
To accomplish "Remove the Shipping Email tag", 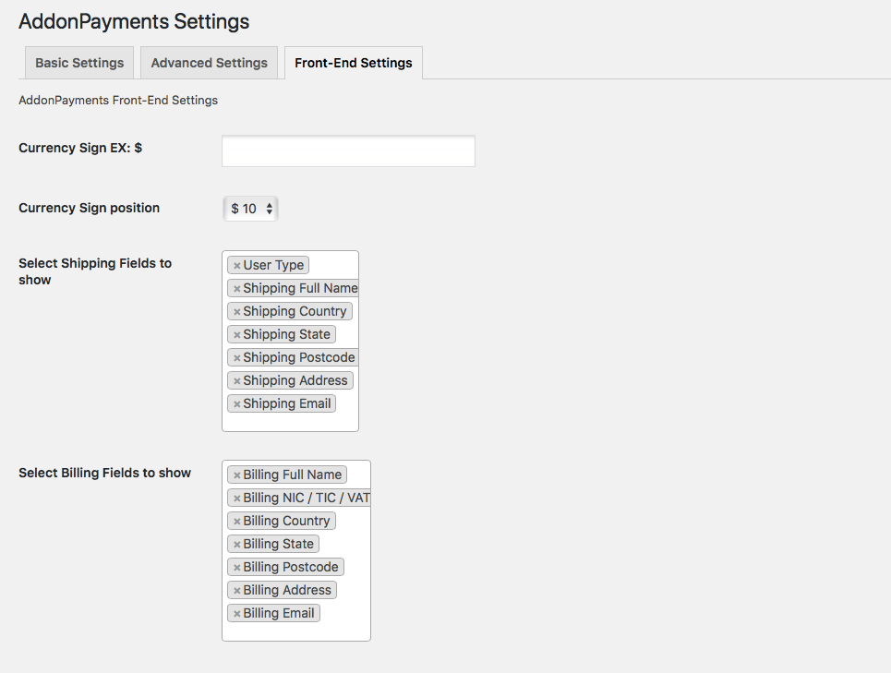I will pos(237,404).
